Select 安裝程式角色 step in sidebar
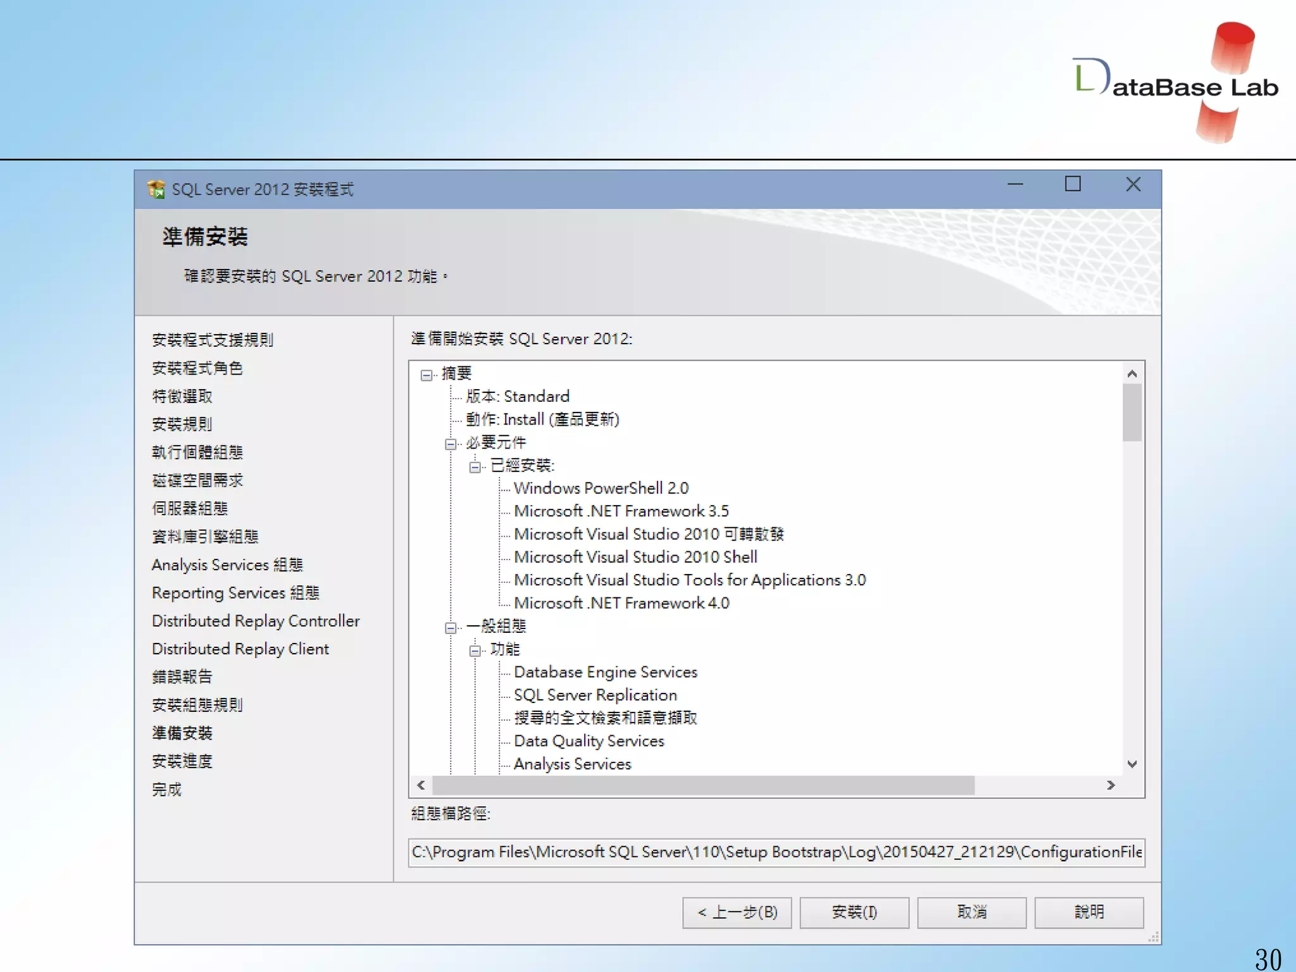This screenshot has height=972, width=1296. (x=197, y=368)
